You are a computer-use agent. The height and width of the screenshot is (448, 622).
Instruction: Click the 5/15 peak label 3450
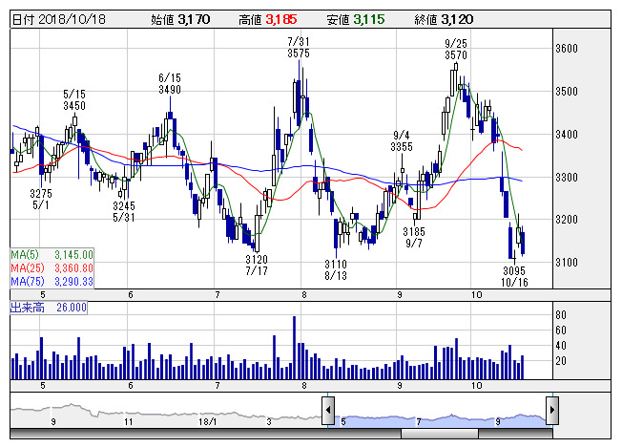(x=74, y=106)
